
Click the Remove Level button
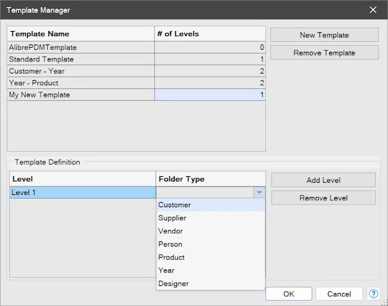(323, 198)
